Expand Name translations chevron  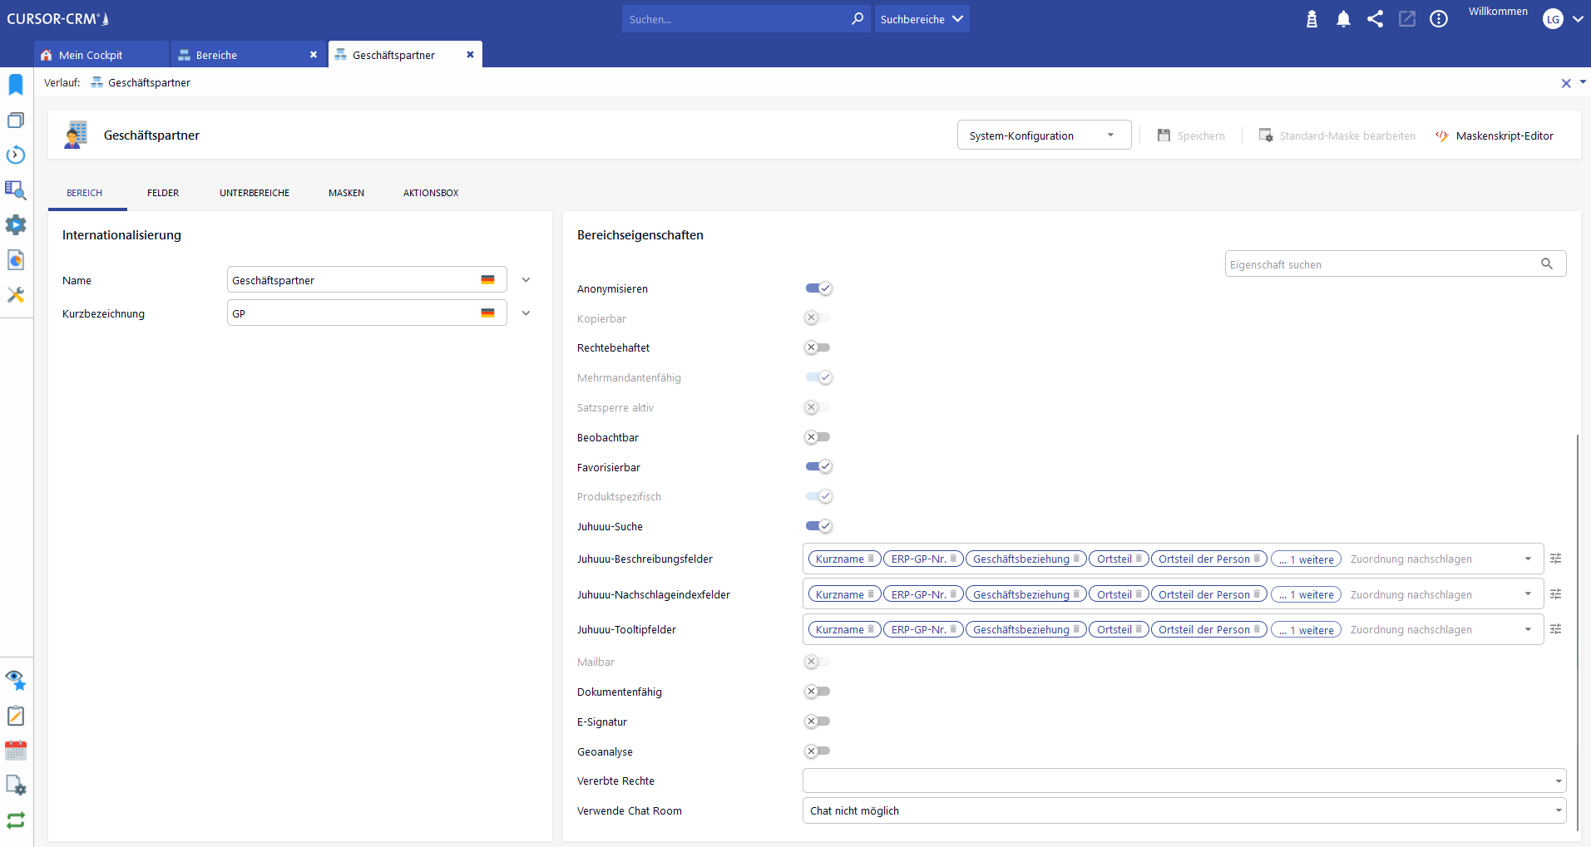[x=526, y=280]
